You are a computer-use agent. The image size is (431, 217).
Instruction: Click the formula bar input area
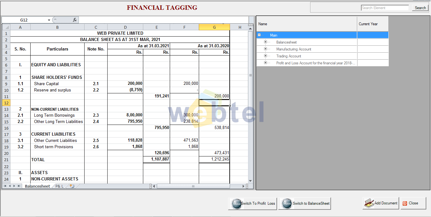[163, 20]
